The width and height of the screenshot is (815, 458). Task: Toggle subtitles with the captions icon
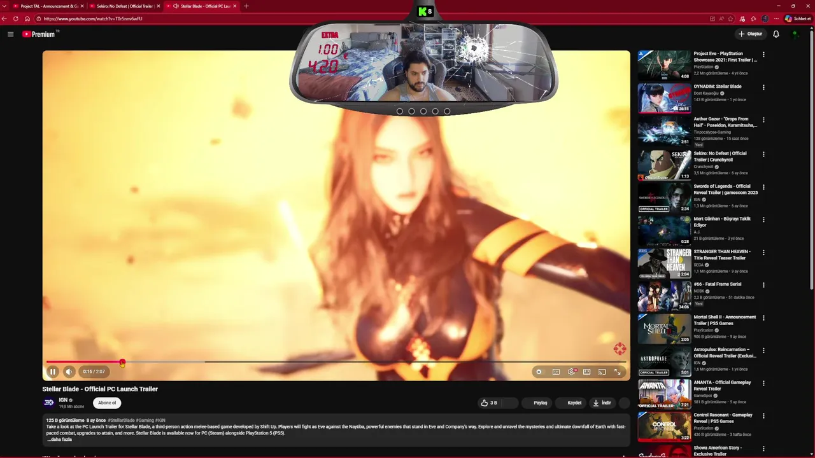[x=556, y=371]
